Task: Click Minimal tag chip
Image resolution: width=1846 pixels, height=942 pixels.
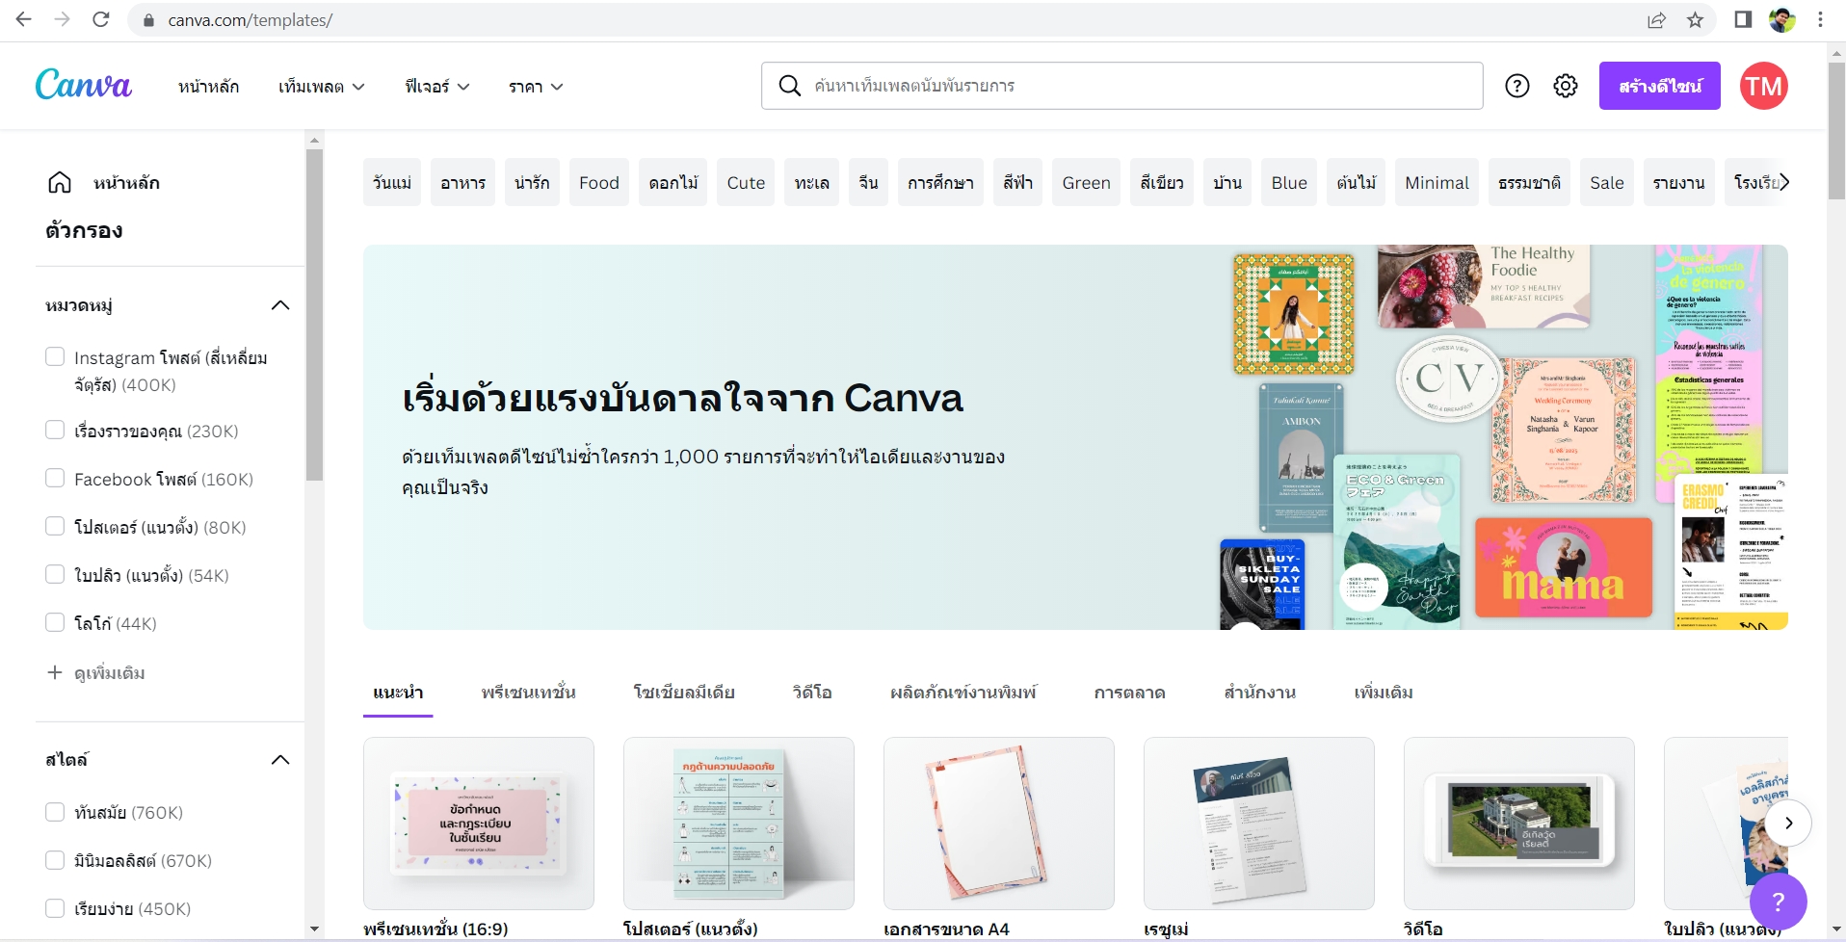Action: coord(1437,182)
